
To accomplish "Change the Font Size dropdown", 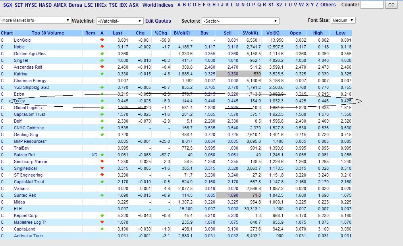I will coord(343,20).
